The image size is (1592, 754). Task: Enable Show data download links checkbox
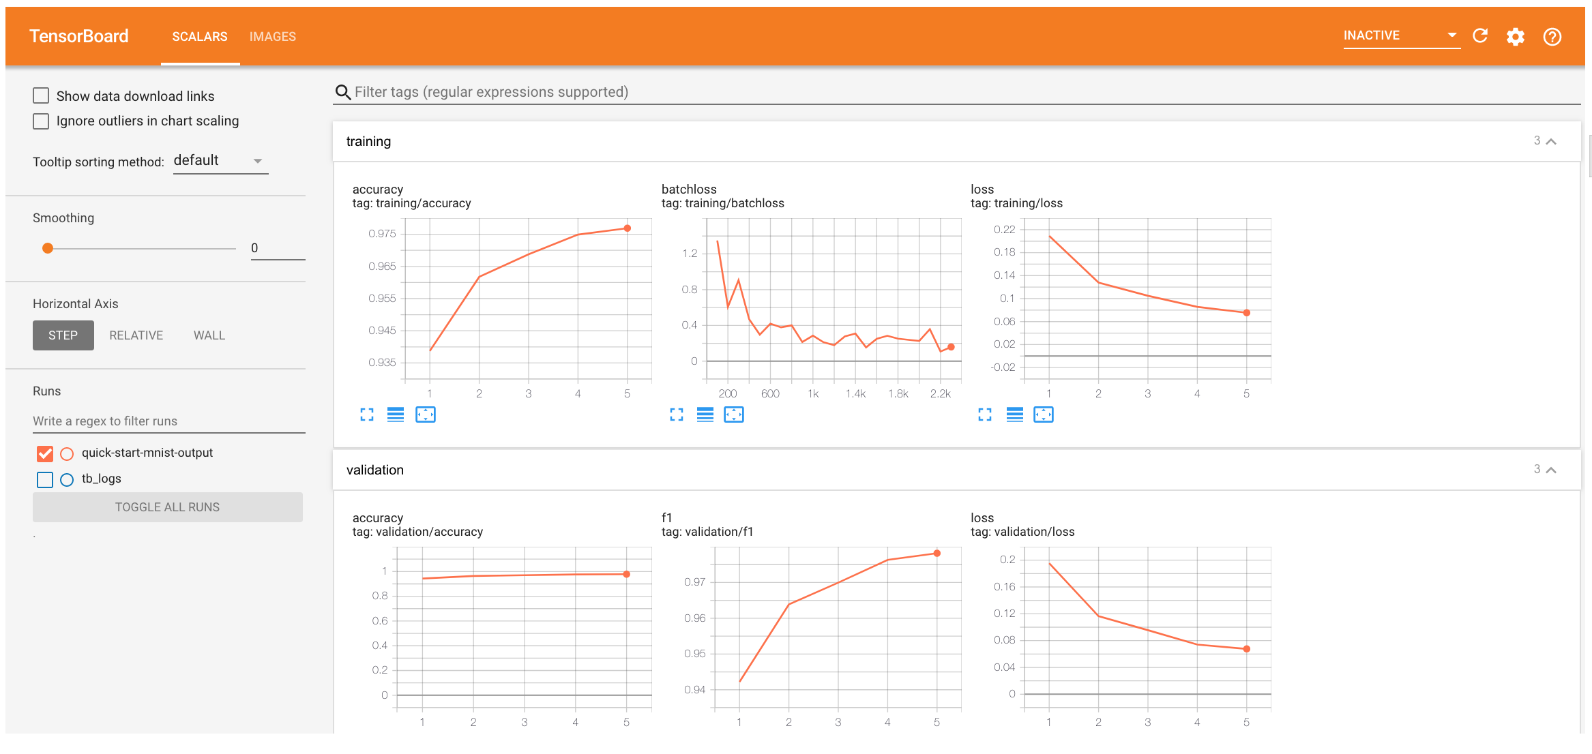coord(42,96)
